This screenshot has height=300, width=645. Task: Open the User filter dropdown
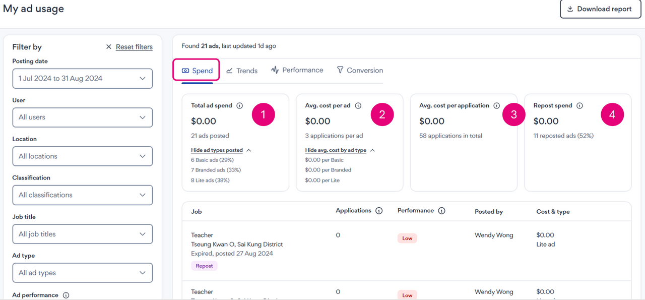82,117
